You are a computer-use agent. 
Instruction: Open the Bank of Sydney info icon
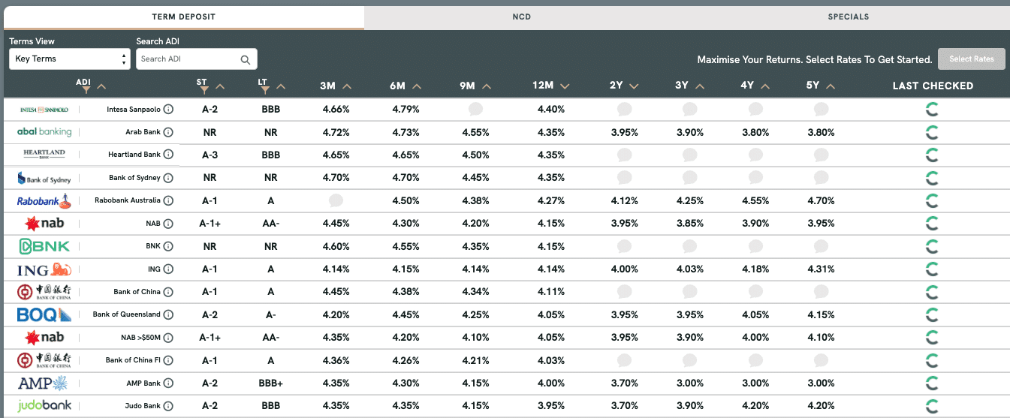click(168, 178)
